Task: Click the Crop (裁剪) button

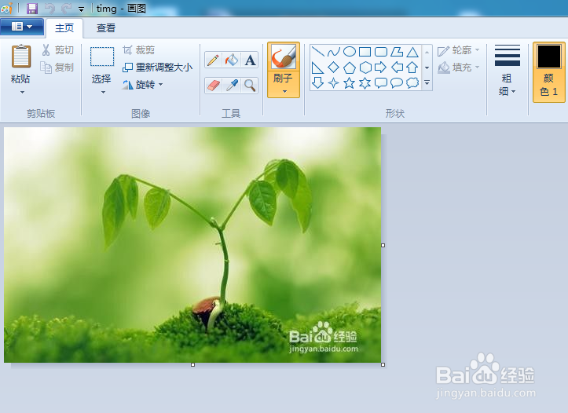Action: click(x=139, y=50)
